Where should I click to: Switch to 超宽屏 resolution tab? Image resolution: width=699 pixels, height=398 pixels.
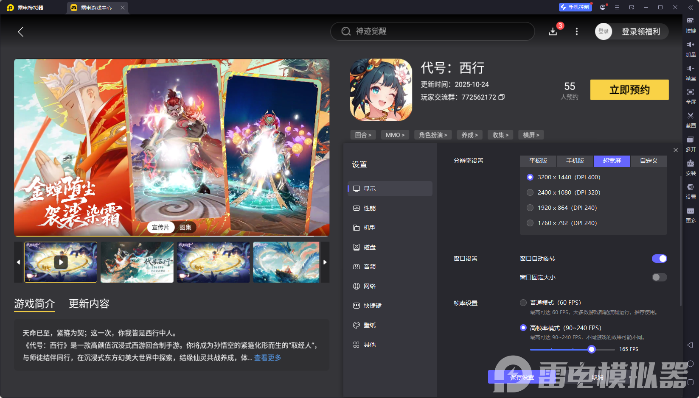tap(612, 161)
